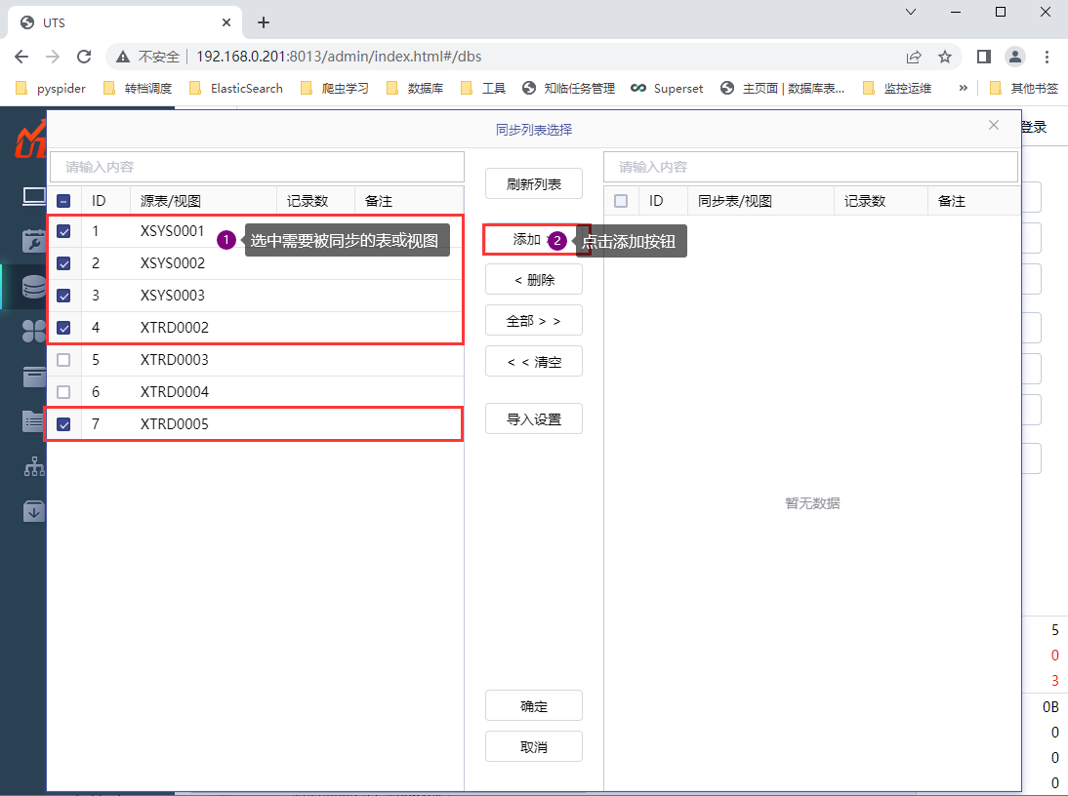Open the 数据库 bookmark folder

[x=415, y=88]
